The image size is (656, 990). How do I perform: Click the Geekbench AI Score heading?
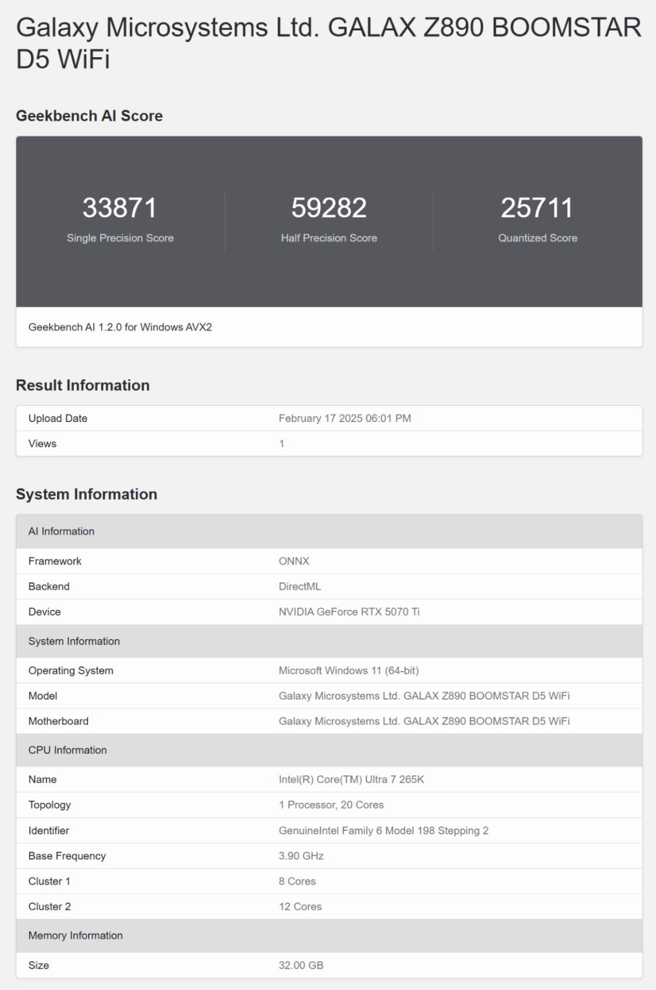pos(89,116)
